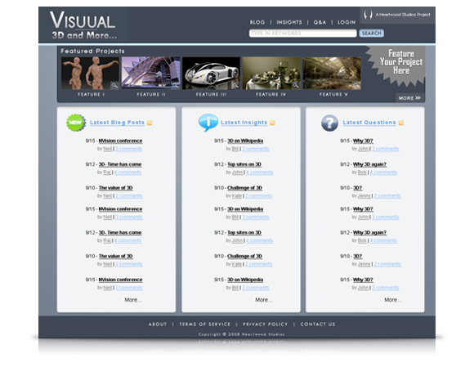Focus the Type in Keywords search field

coord(303,34)
